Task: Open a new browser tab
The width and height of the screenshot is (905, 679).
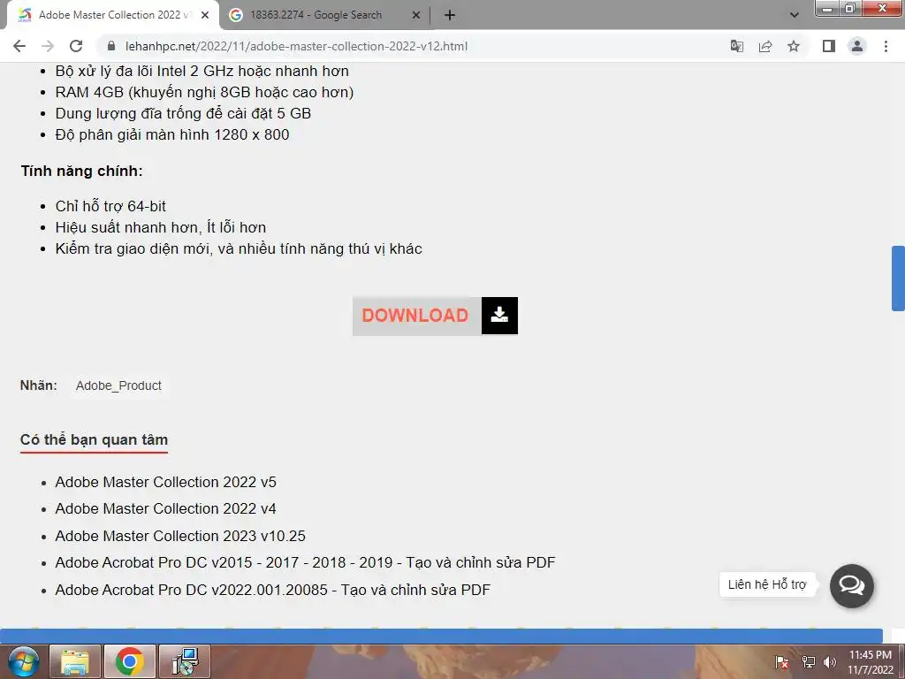Action: 450,16
